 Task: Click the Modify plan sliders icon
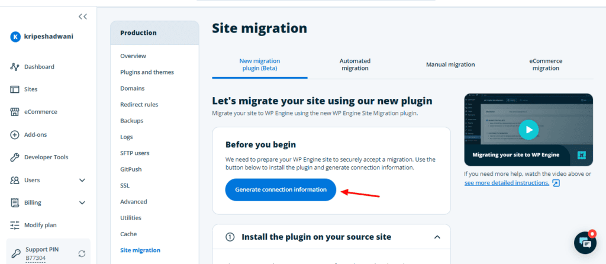(x=14, y=225)
